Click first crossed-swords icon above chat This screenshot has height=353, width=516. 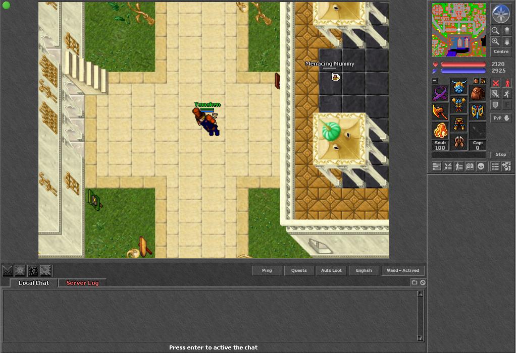tap(8, 271)
